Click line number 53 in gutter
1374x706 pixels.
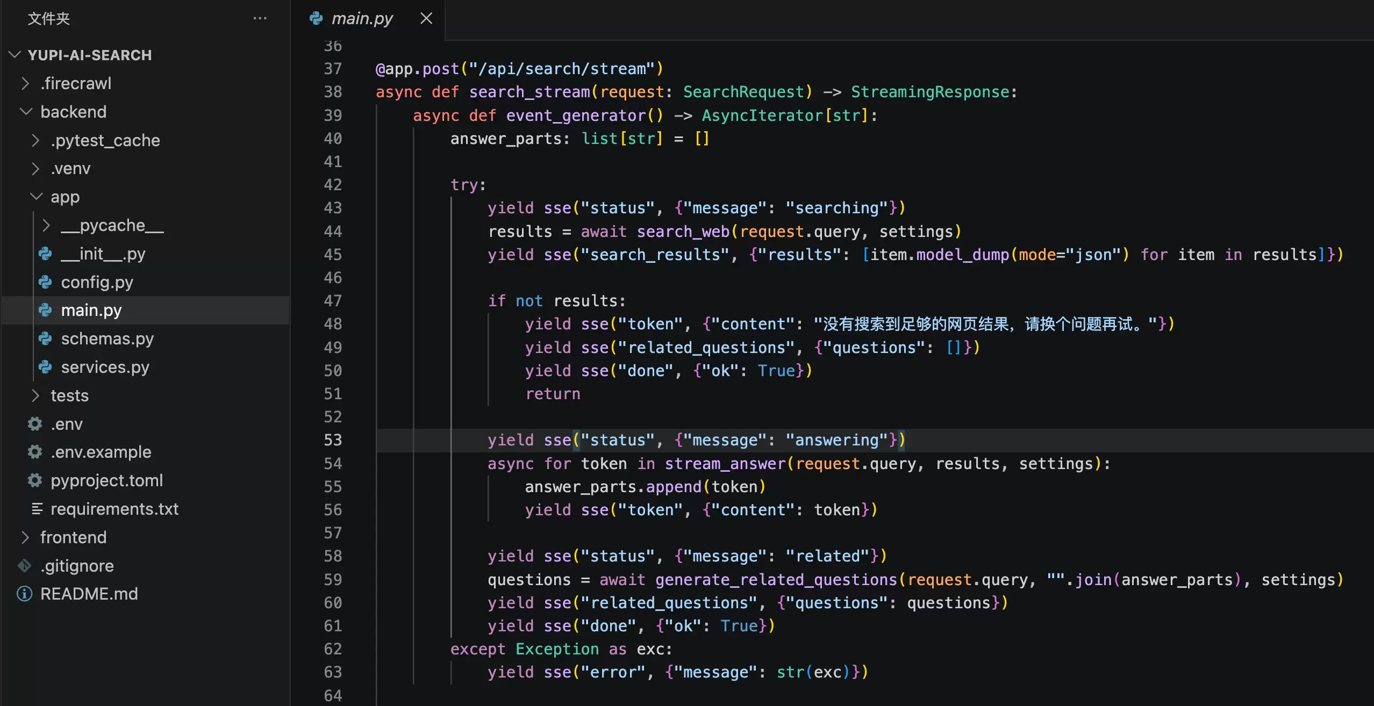(333, 440)
